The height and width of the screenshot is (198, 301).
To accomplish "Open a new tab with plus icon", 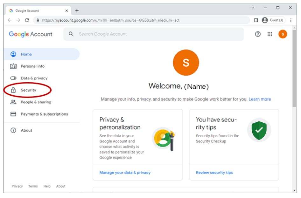I will point(77,10).
